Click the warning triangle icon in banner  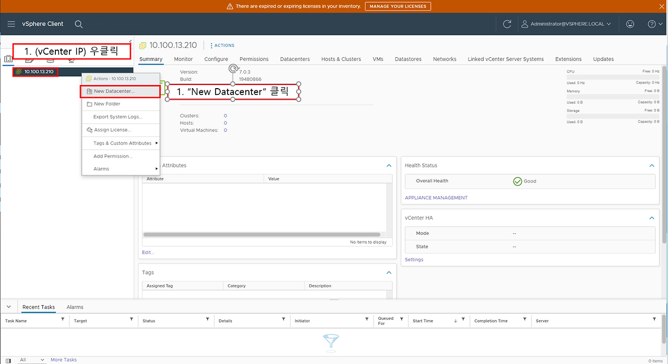pos(230,6)
